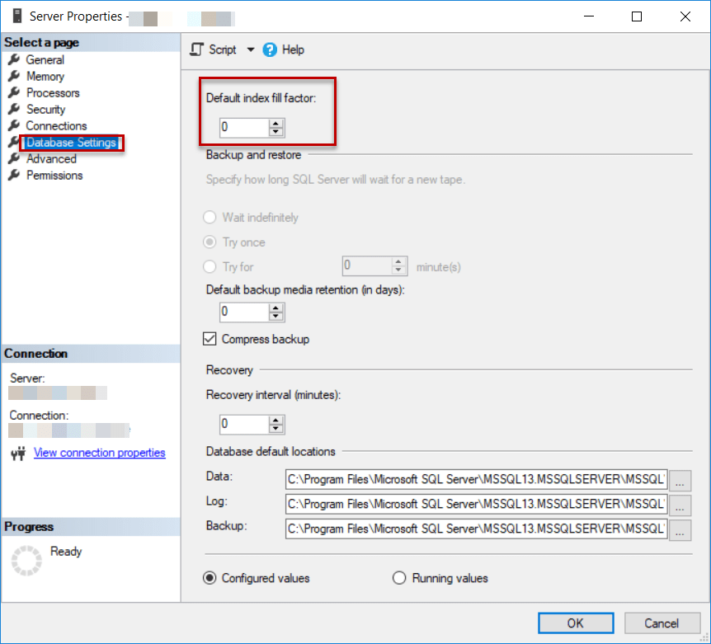Image resolution: width=711 pixels, height=644 pixels.
Task: Click the blue Help question-mark icon
Action: pyautogui.click(x=270, y=49)
